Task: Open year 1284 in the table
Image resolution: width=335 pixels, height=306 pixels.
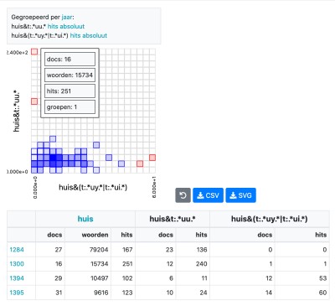Action: click(17, 250)
